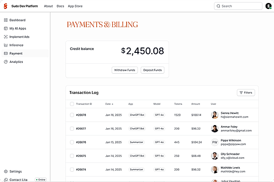Image resolution: width=274 pixels, height=182 pixels.
Task: Click the $2,450.08 credit balance value
Action: pyautogui.click(x=142, y=51)
